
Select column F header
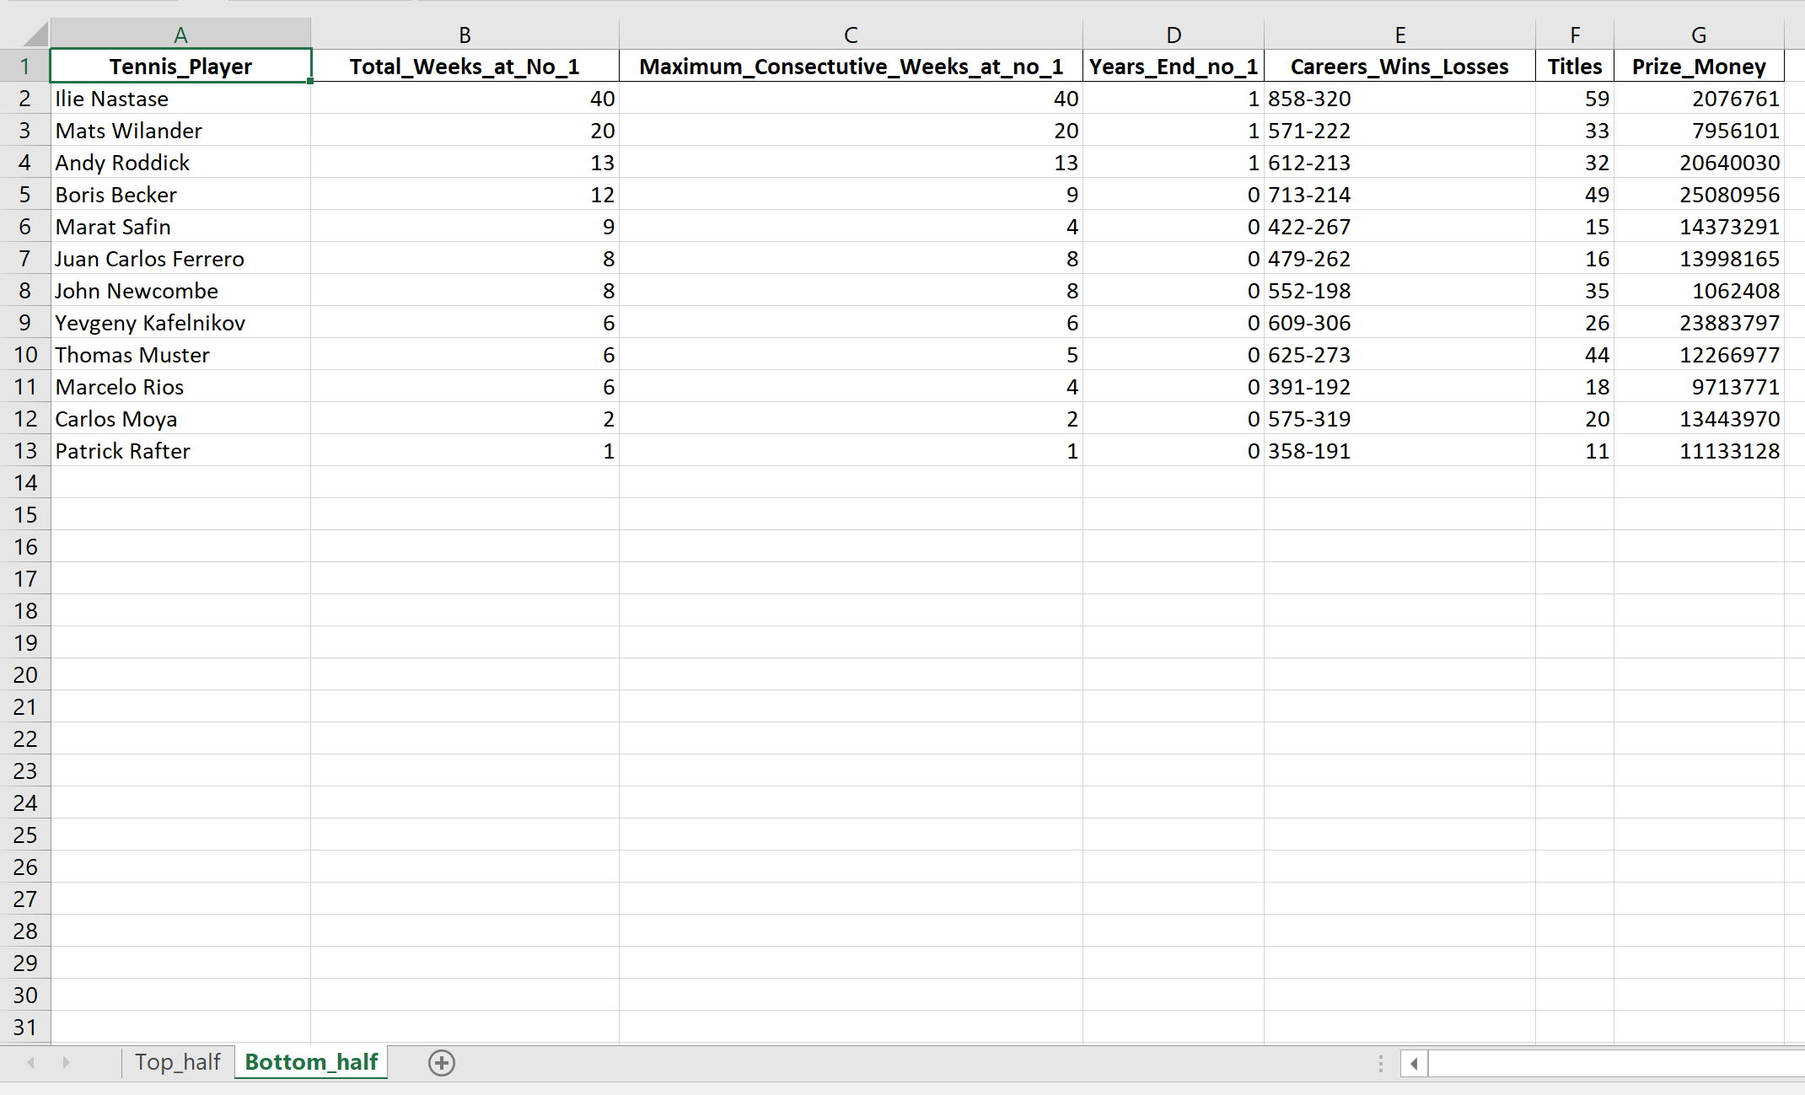click(x=1575, y=35)
